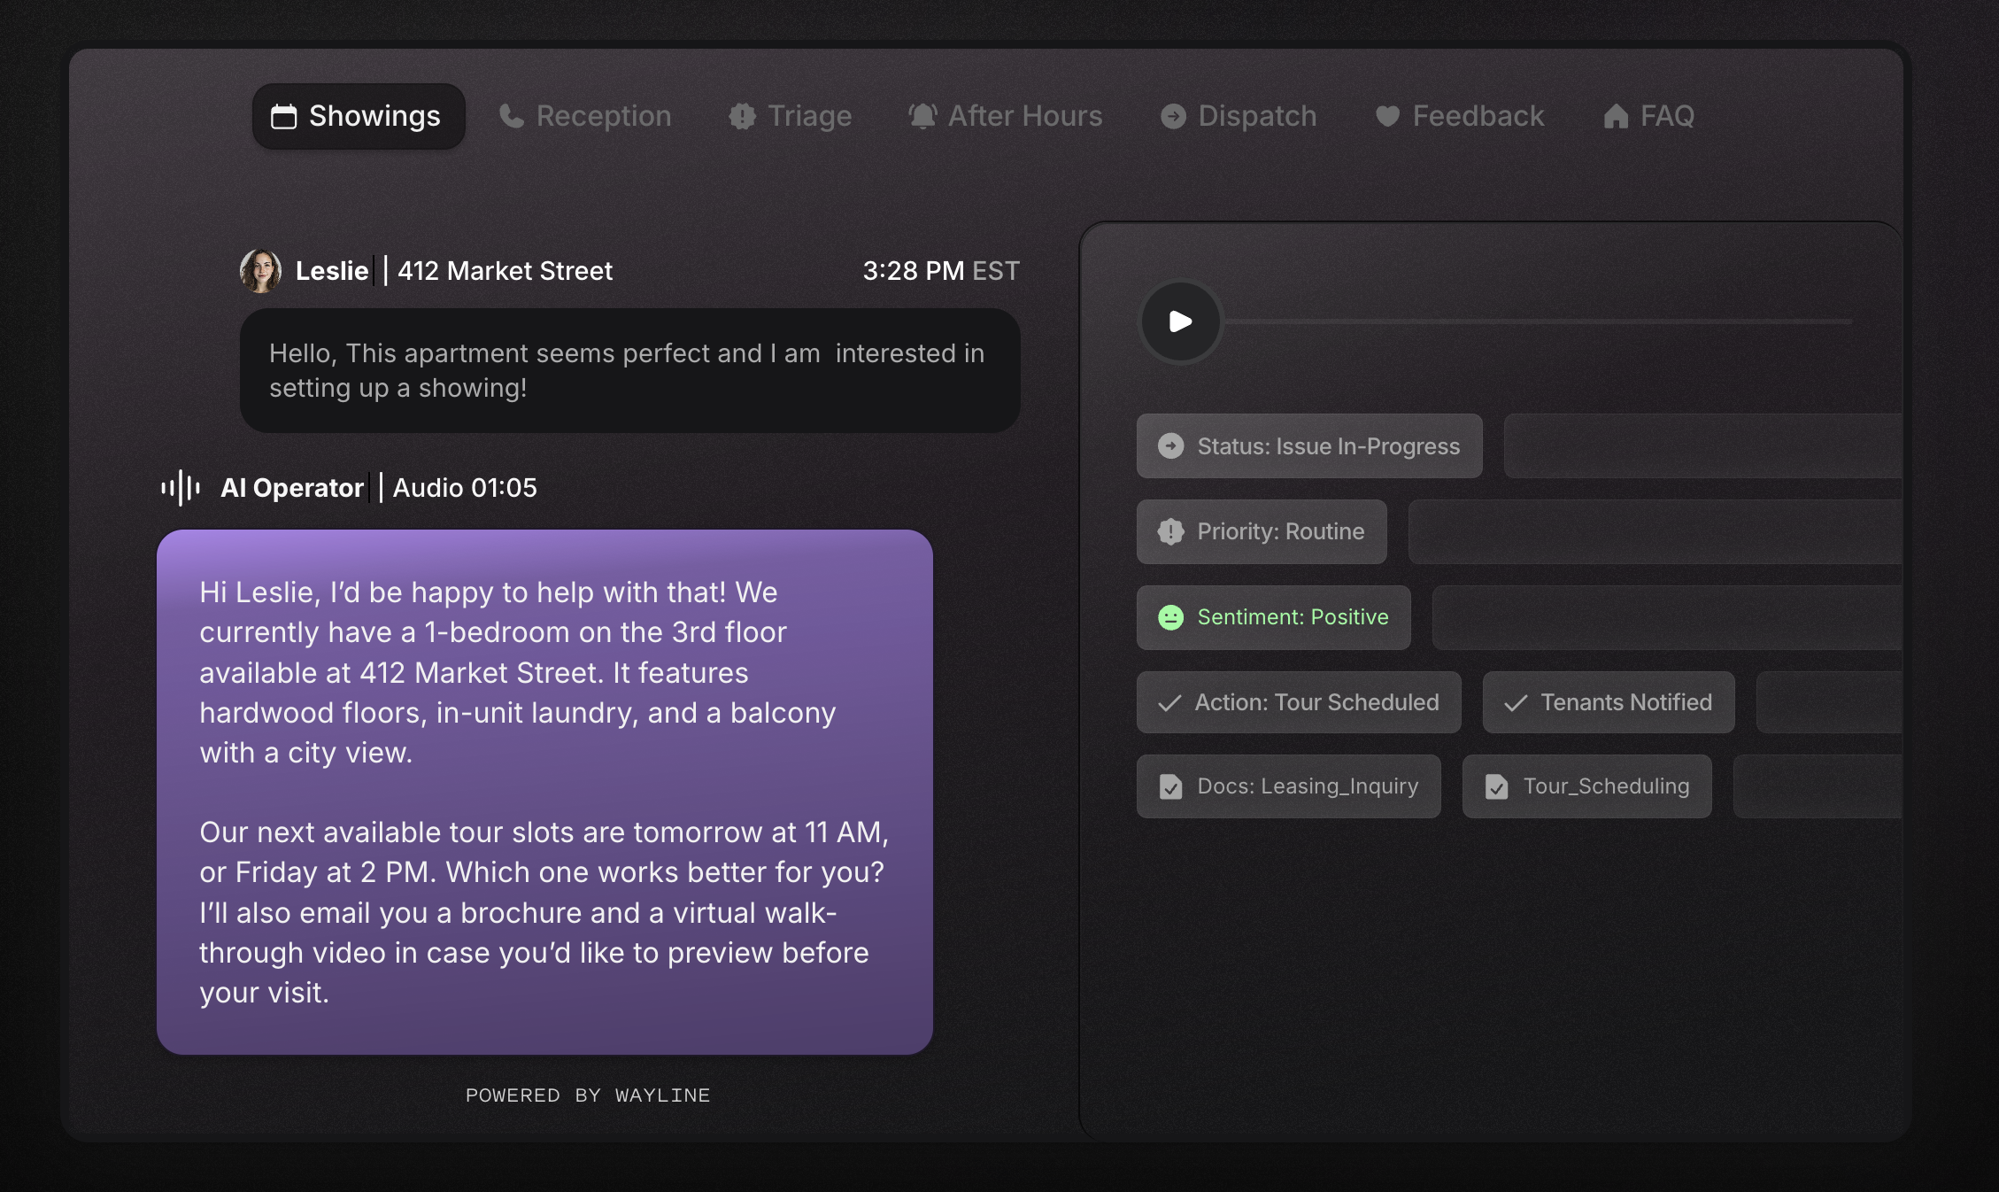Click the audio progress track
The width and height of the screenshot is (1999, 1192).
coord(1539,321)
